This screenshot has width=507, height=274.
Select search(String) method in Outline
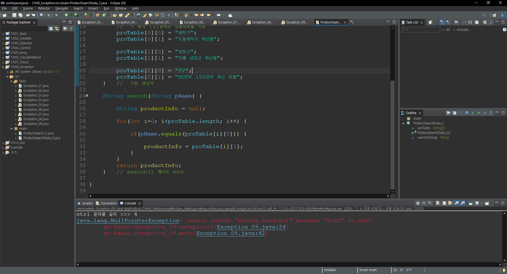click(x=433, y=138)
